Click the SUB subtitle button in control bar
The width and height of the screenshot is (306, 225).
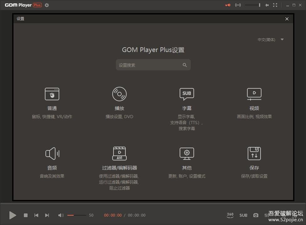243,215
